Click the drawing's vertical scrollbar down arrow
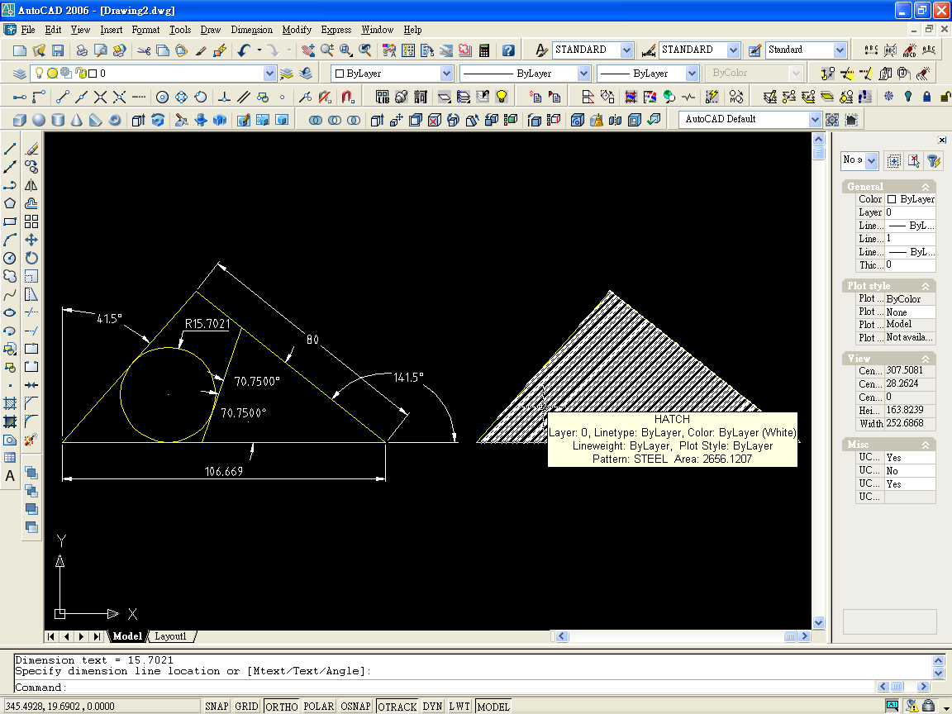The height and width of the screenshot is (714, 952). coord(818,622)
